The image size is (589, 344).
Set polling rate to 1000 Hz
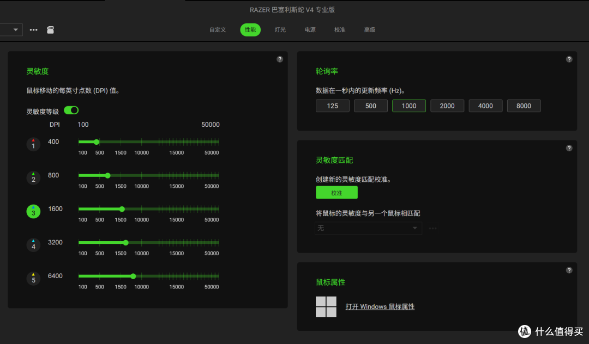click(409, 106)
